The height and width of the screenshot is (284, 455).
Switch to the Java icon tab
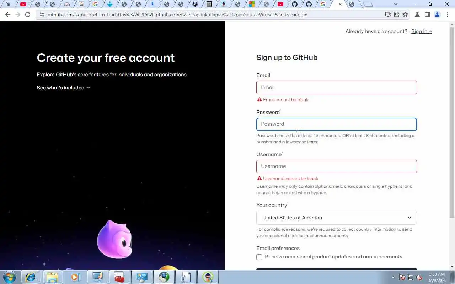(81, 4)
